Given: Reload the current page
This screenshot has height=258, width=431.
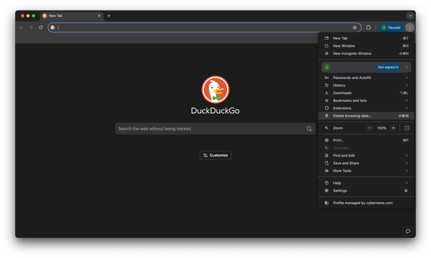Looking at the screenshot, I should coord(41,27).
